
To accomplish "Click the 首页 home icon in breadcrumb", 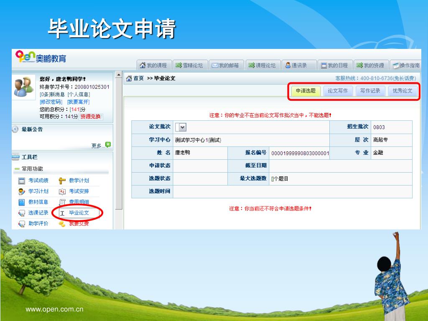I will [129, 79].
